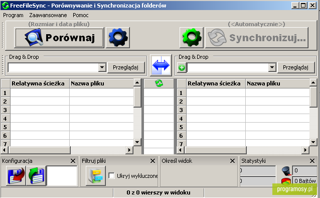320x198 pixels.
Task: Click left Przeglądaj browse button
Action: [x=126, y=67]
